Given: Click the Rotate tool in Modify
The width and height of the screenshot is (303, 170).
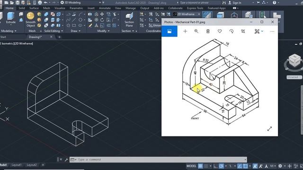Looking at the screenshot, I should [102, 20].
